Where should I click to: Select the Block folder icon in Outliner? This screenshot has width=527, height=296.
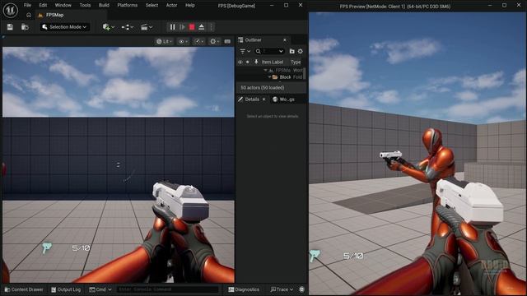coord(275,77)
